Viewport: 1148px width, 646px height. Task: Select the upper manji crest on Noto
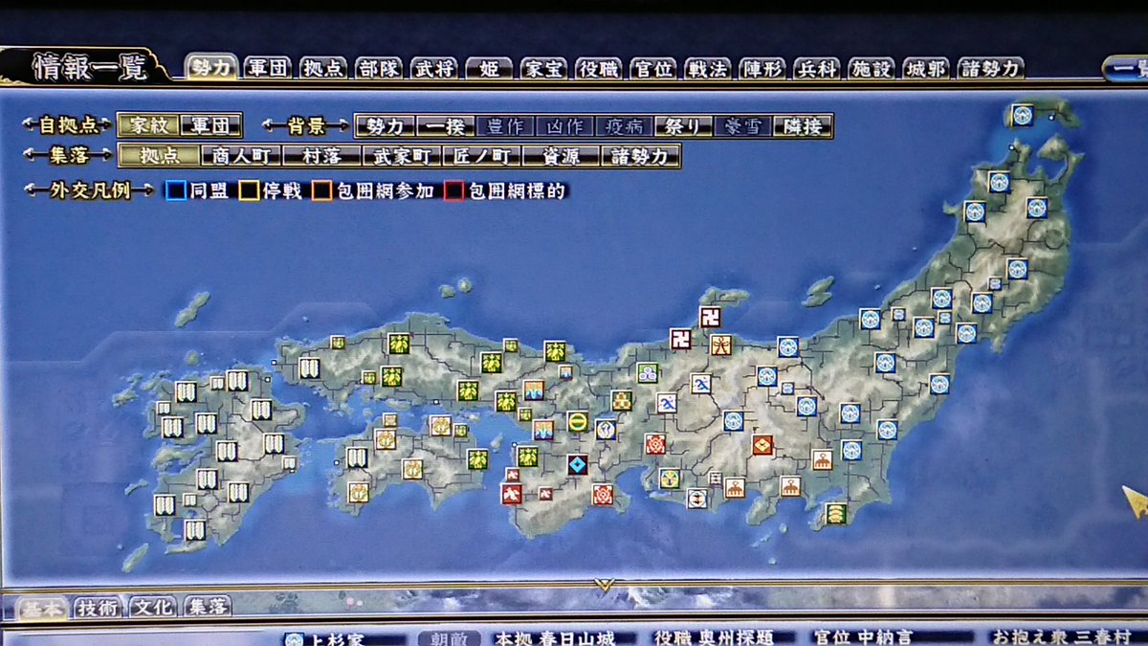point(710,317)
